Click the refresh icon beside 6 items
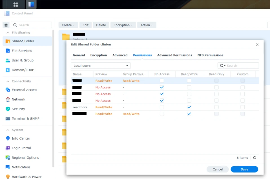The image size is (270, 179). [x=254, y=158]
